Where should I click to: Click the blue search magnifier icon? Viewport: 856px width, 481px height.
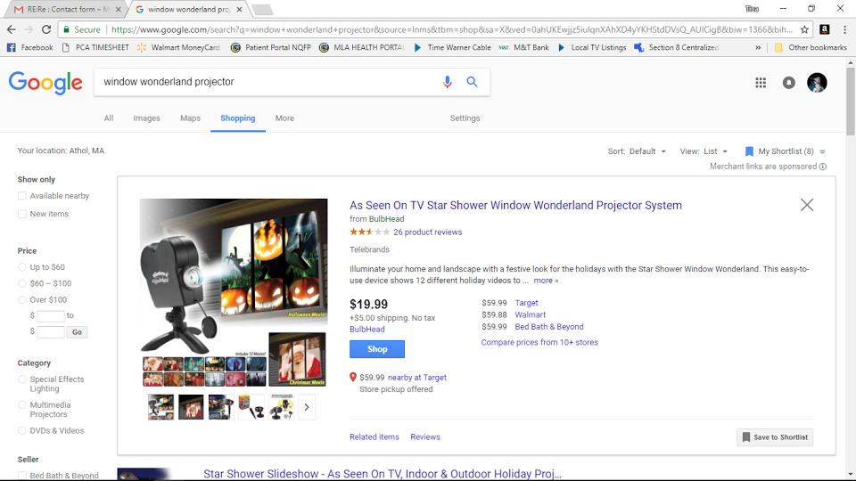pyautogui.click(x=473, y=82)
